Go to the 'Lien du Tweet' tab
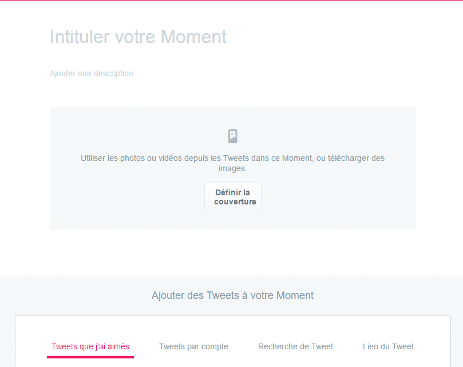463x367 pixels. click(x=388, y=346)
